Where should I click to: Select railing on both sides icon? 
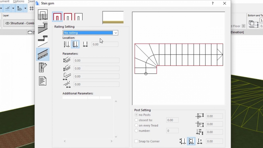pos(58,17)
